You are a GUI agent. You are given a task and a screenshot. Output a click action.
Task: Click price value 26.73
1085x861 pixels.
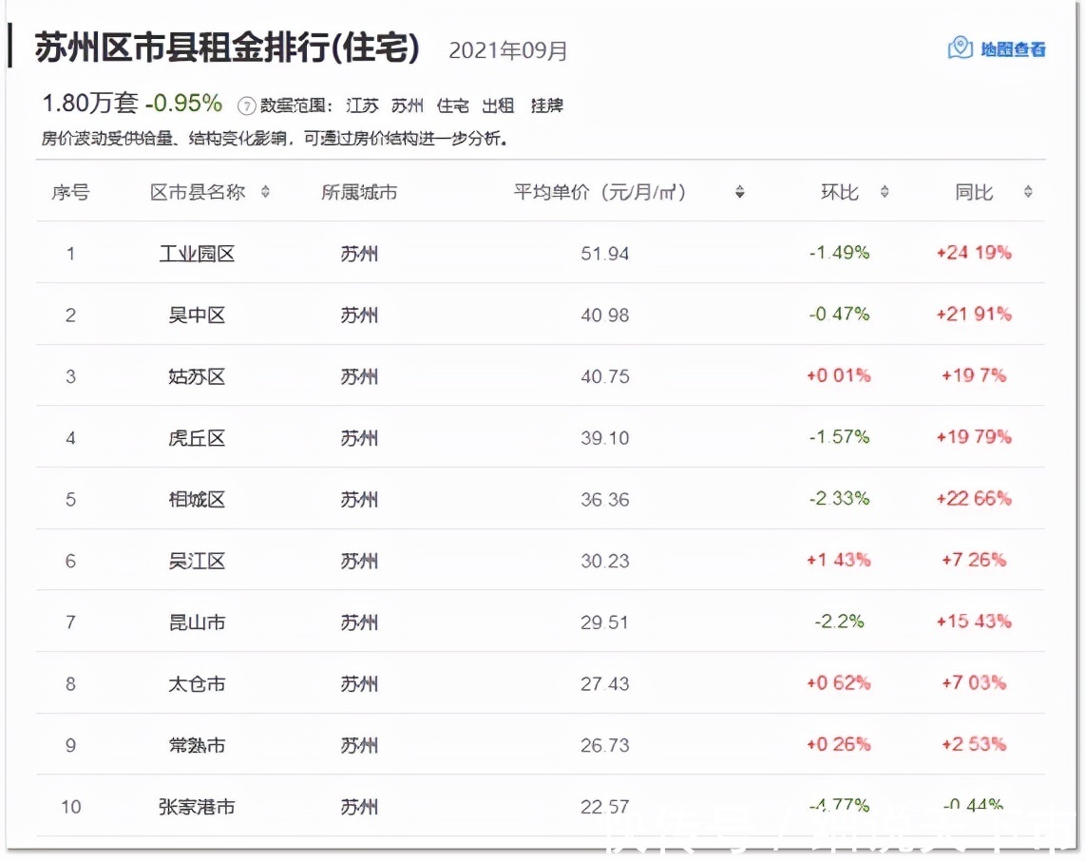coord(605,745)
